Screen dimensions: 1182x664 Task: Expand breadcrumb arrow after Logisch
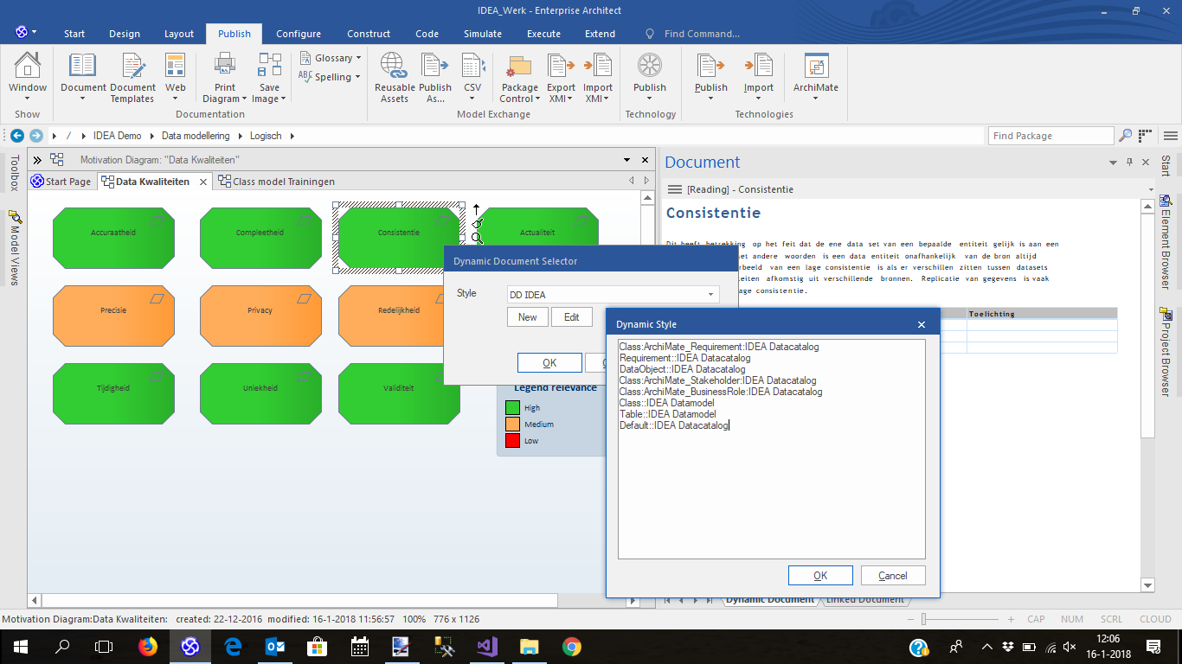click(x=292, y=136)
